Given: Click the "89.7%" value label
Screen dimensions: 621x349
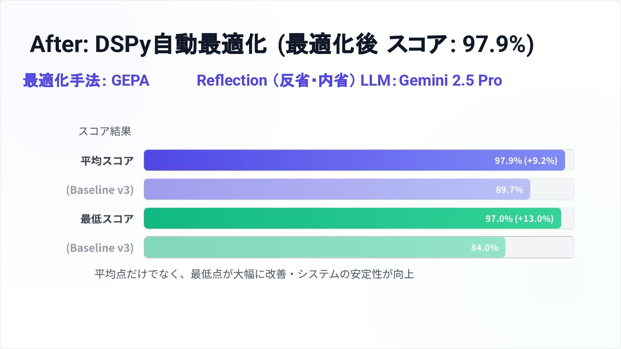Looking at the screenshot, I should click(509, 190).
